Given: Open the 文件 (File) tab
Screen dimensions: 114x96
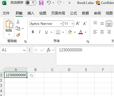Looking at the screenshot, I should coord(6,13).
